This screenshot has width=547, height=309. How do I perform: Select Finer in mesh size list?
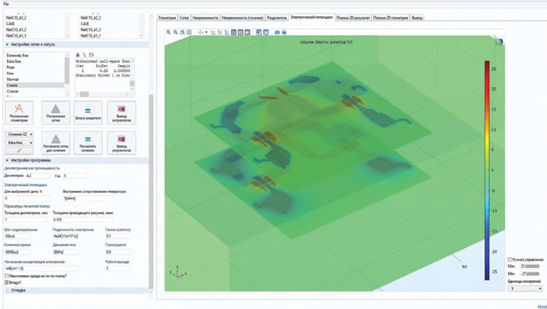(x=35, y=67)
